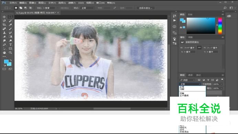Open the Style (样式) dropdown

point(88,8)
